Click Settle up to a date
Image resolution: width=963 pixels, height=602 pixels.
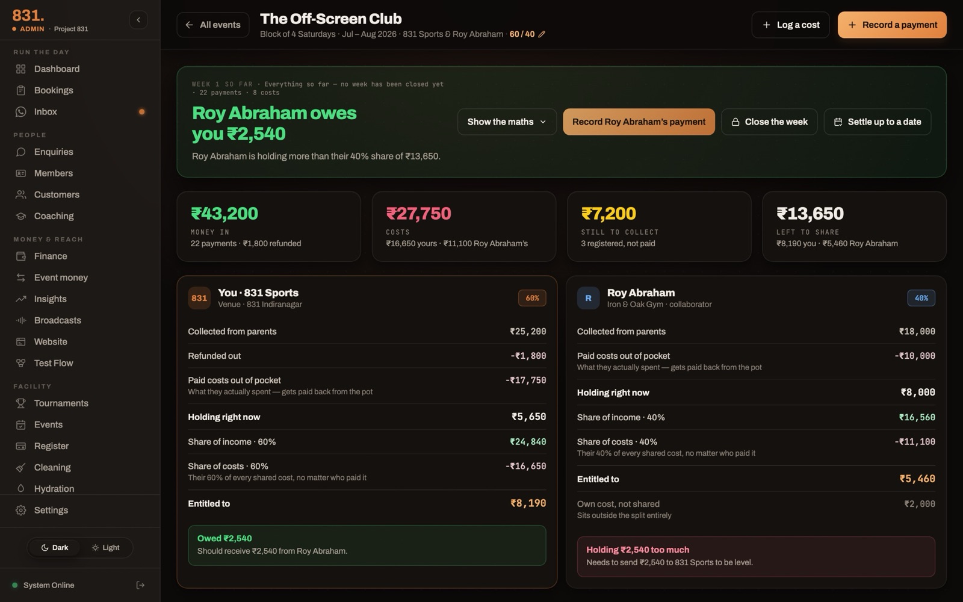(x=878, y=122)
